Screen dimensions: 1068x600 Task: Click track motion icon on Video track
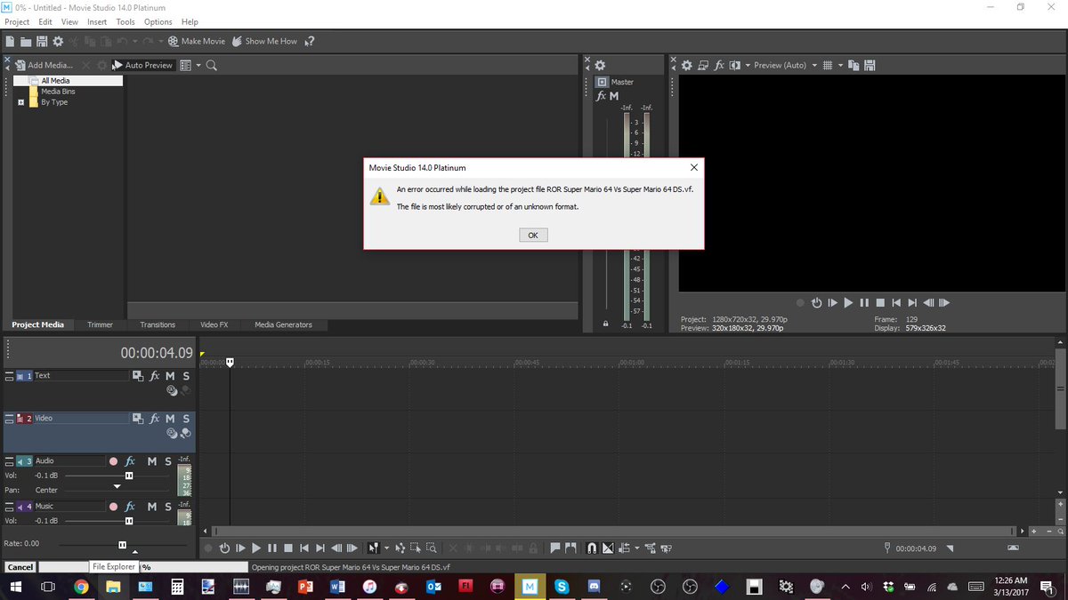pyautogui.click(x=138, y=419)
